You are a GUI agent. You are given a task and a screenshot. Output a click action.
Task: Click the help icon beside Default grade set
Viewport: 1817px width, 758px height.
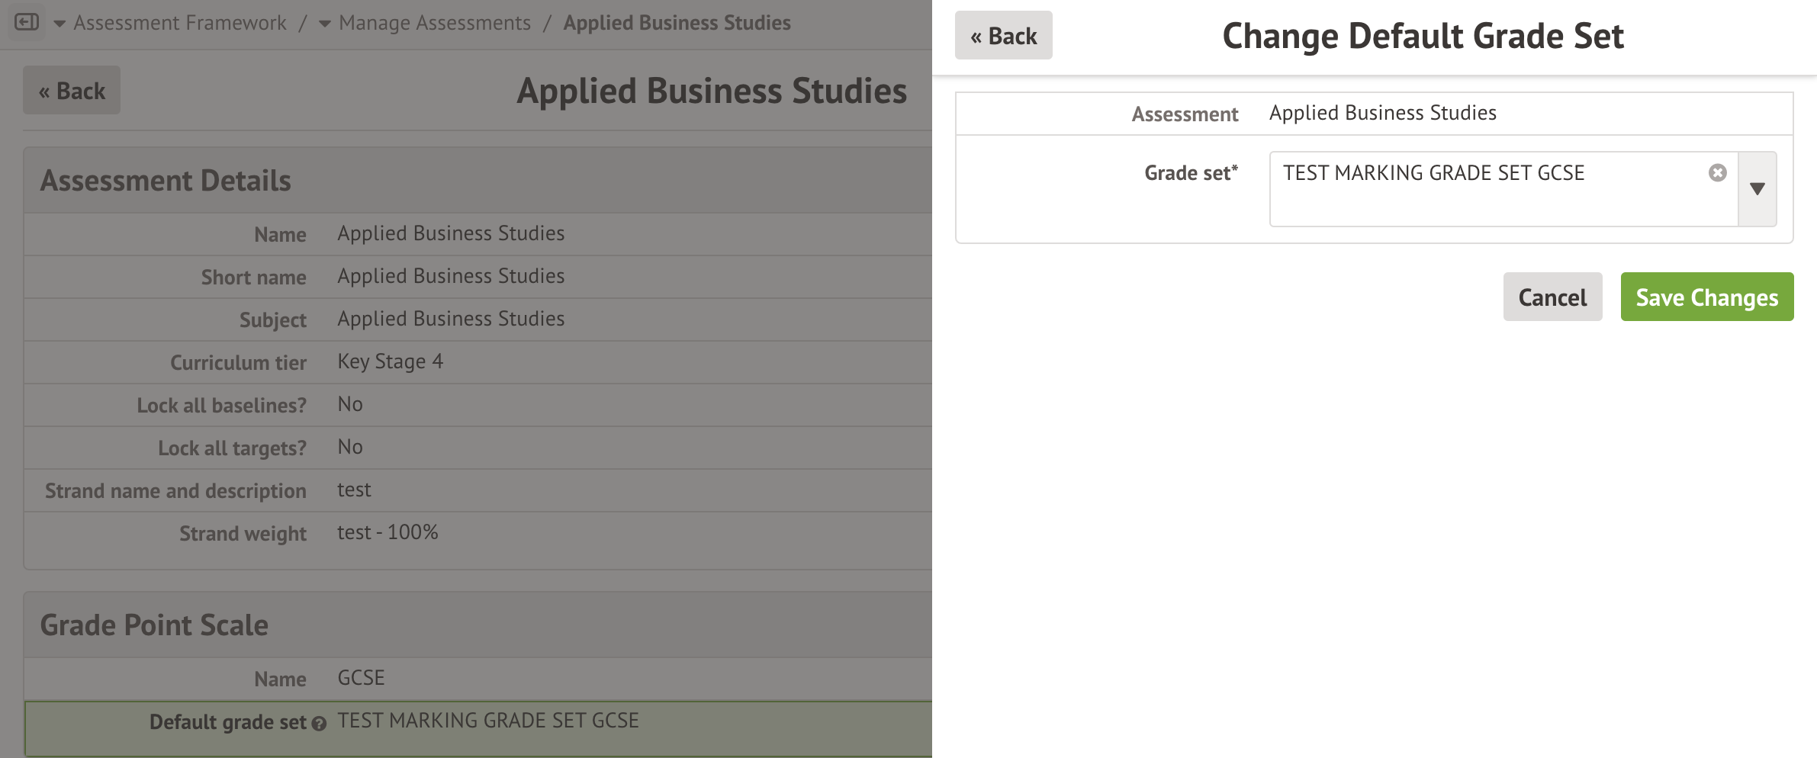[319, 724]
